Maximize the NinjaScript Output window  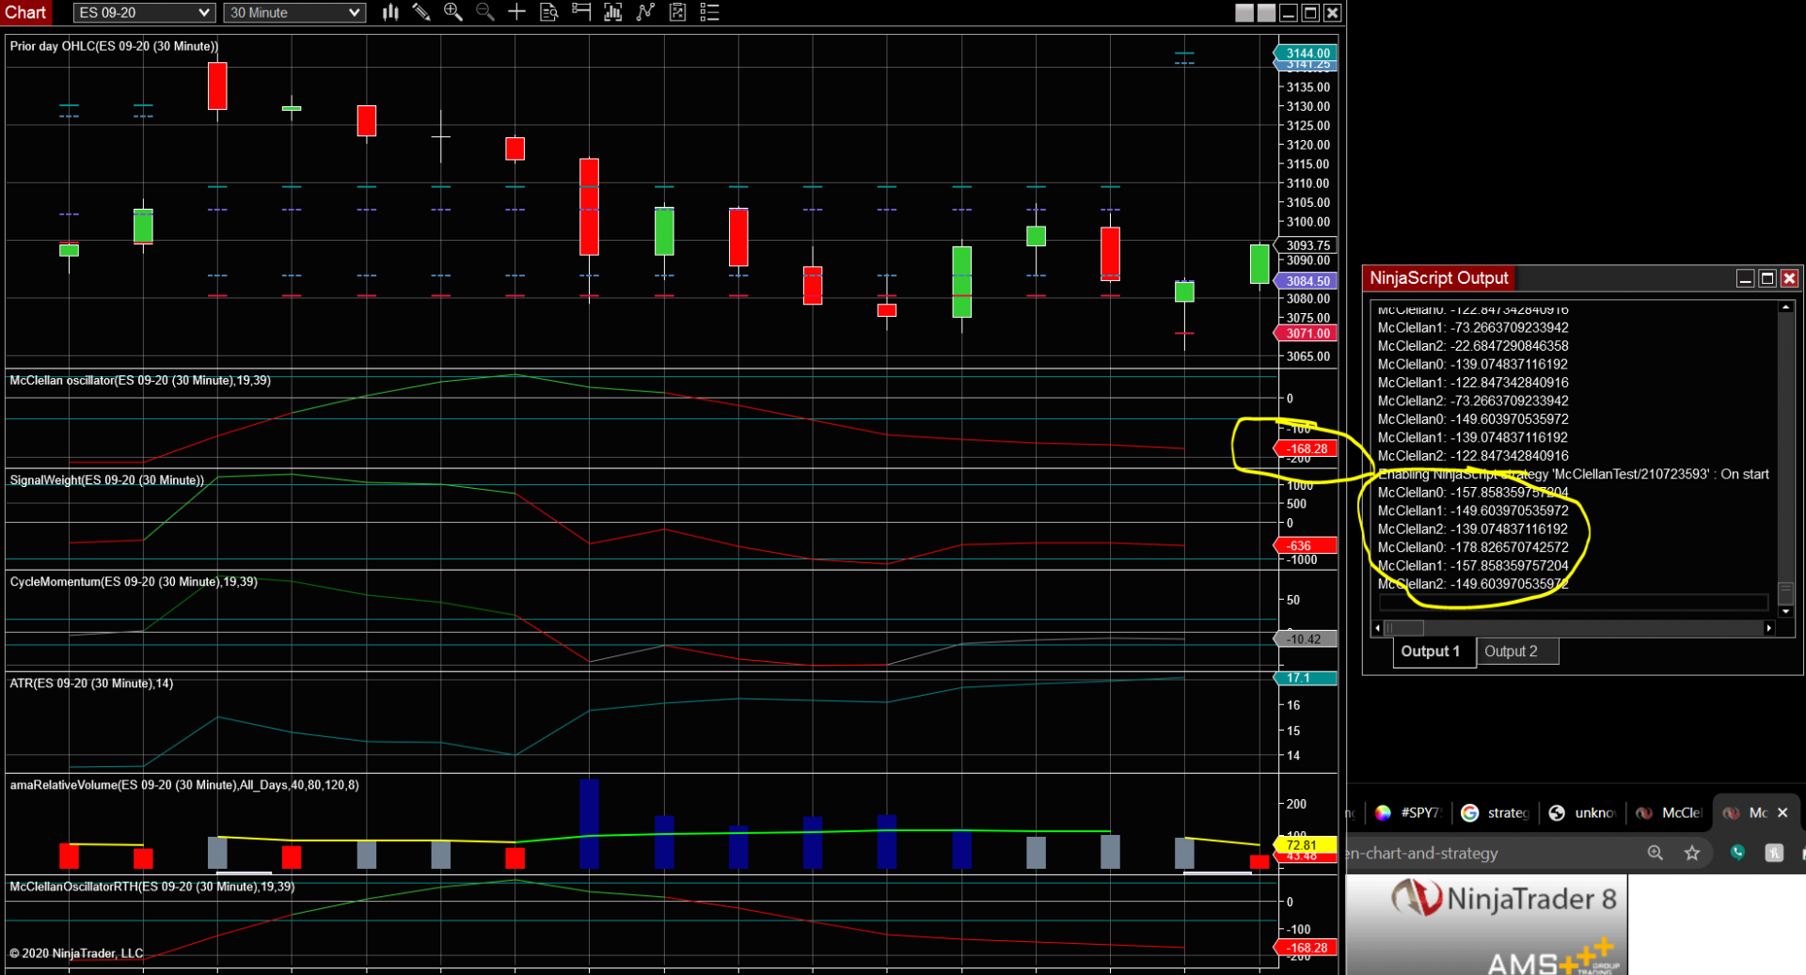coord(1767,278)
